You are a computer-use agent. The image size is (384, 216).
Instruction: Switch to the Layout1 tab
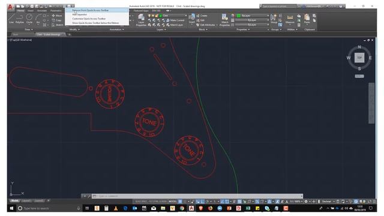pyautogui.click(x=26, y=201)
